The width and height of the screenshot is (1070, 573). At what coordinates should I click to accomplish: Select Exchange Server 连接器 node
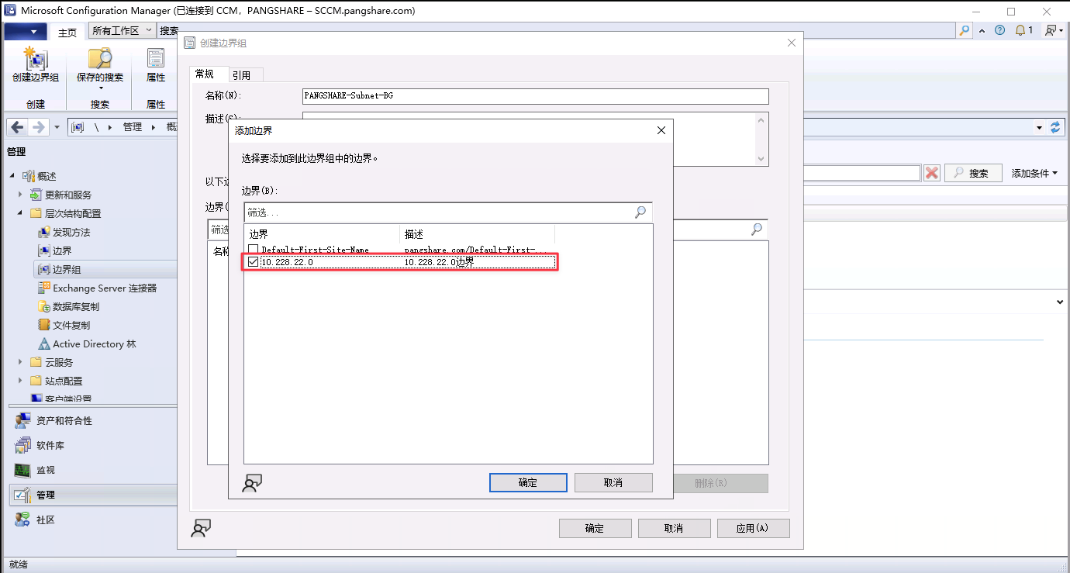pyautogui.click(x=105, y=288)
